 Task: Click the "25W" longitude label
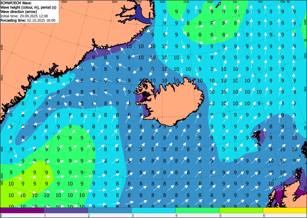click(139, 2)
